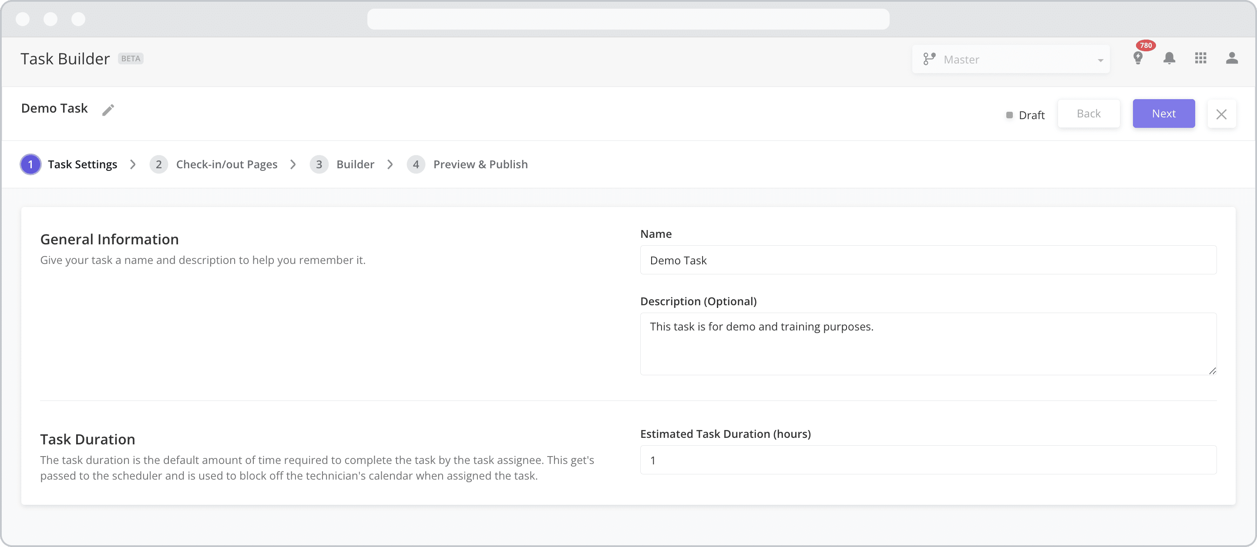Click the Name input field
The image size is (1257, 547).
[x=928, y=260]
